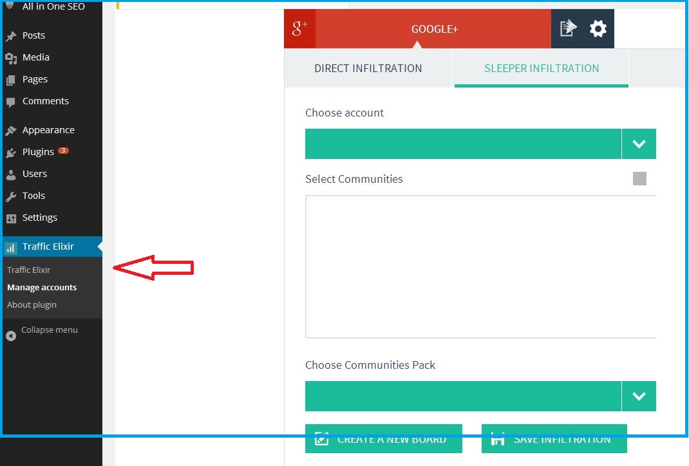Screen dimensions: 689x466
Task: Click the Posts pushpin icon
Action: 11,36
